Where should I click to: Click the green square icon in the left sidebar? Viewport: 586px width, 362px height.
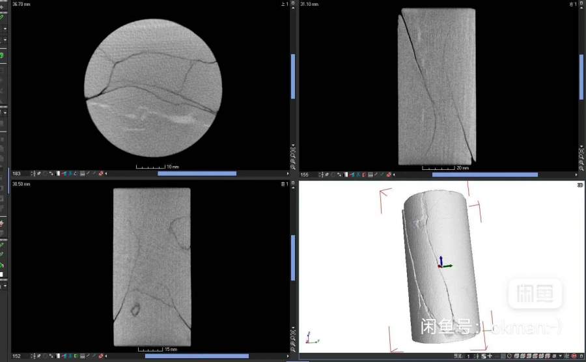click(x=2, y=56)
